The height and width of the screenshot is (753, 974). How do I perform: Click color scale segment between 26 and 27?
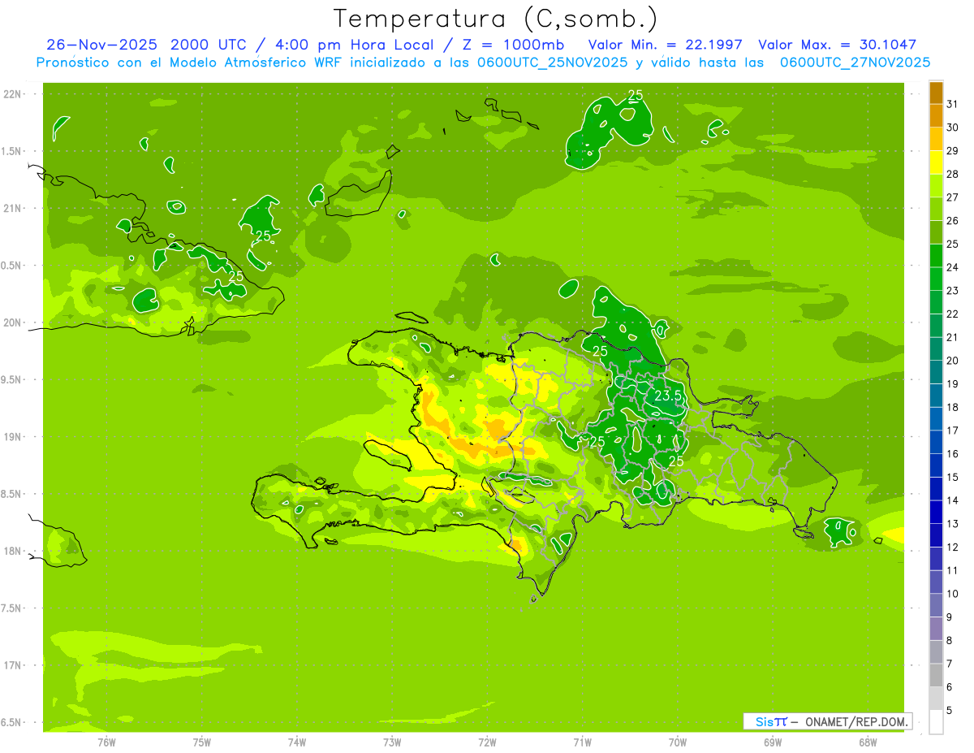coord(936,210)
